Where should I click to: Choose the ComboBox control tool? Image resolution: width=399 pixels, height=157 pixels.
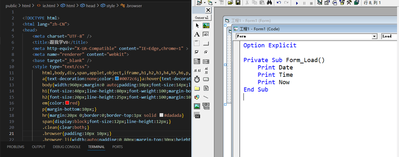(x=197, y=61)
